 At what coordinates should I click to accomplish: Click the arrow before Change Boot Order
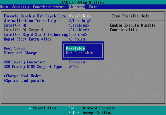(5, 76)
